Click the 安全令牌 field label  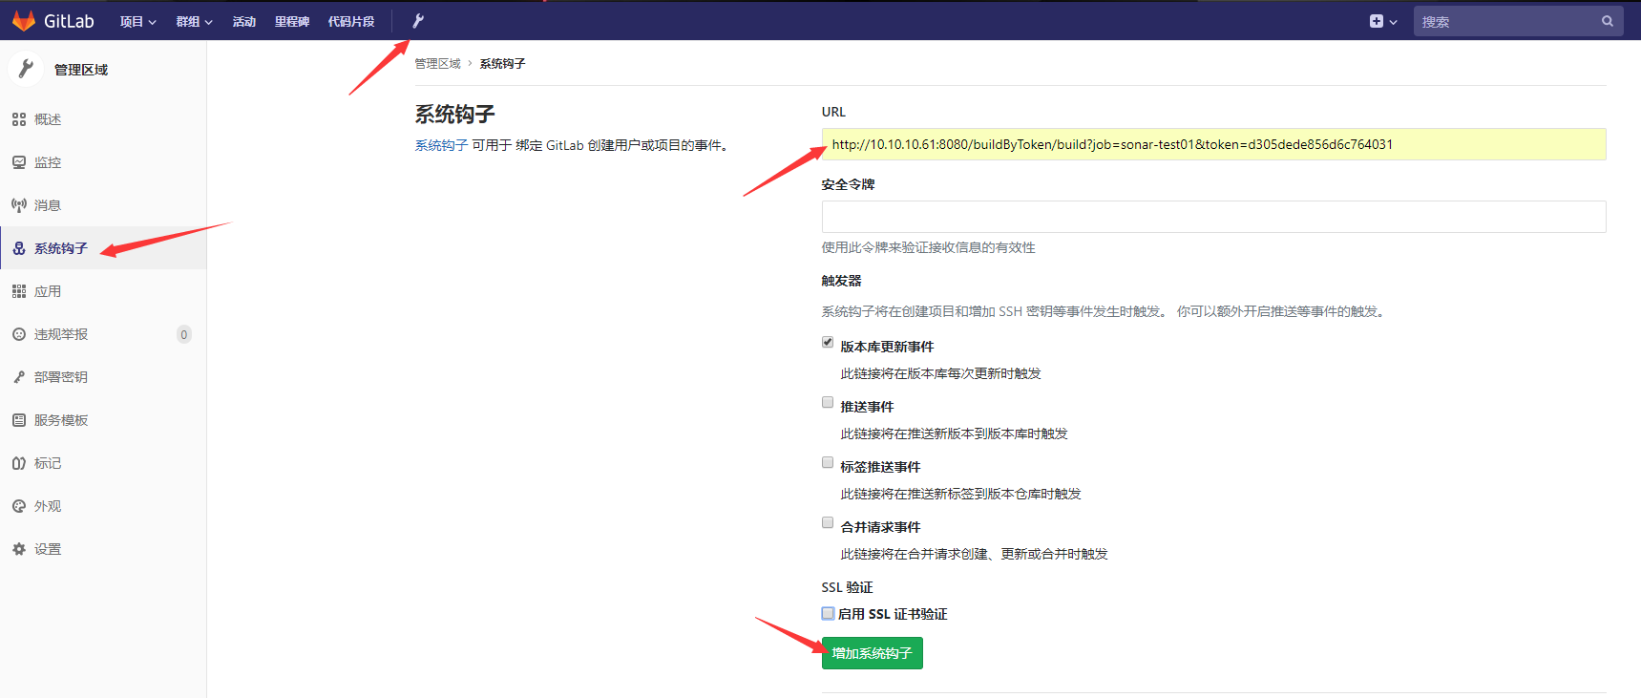click(x=848, y=184)
